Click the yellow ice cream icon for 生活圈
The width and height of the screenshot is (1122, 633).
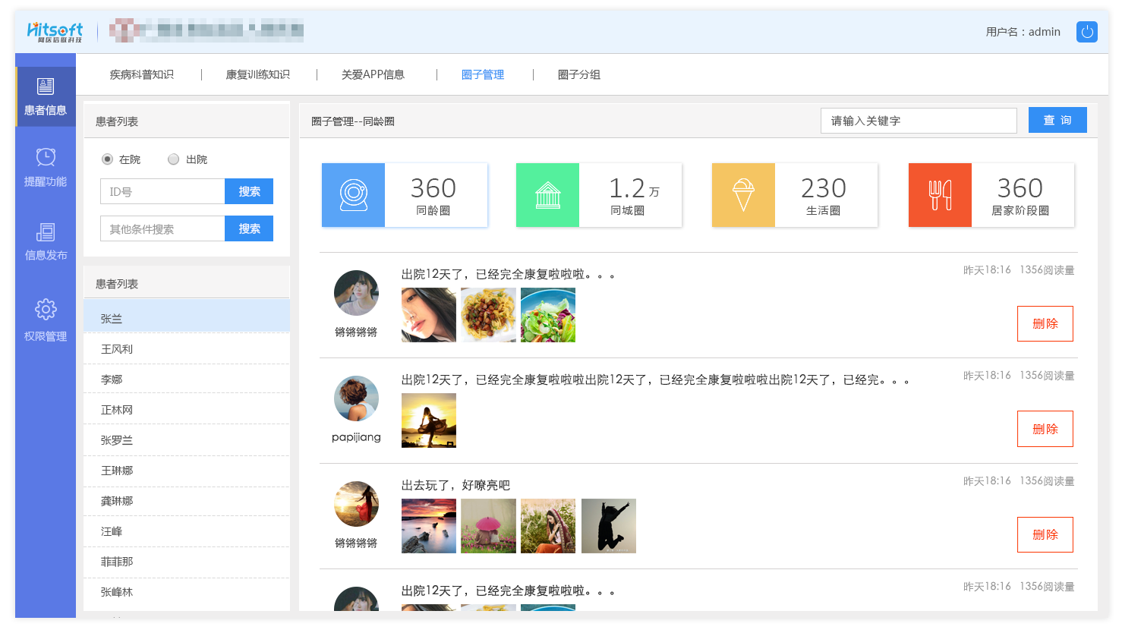coord(743,195)
